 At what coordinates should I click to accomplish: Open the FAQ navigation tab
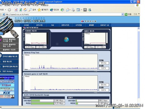pyautogui.click(x=52, y=25)
